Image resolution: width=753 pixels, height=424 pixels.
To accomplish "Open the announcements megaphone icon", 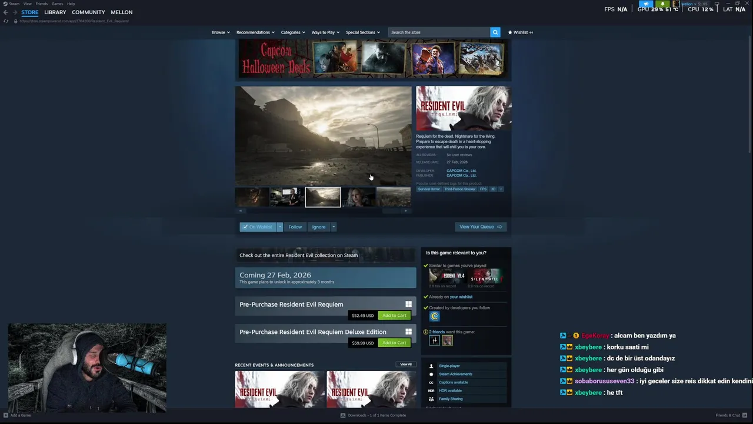I will [x=646, y=4].
